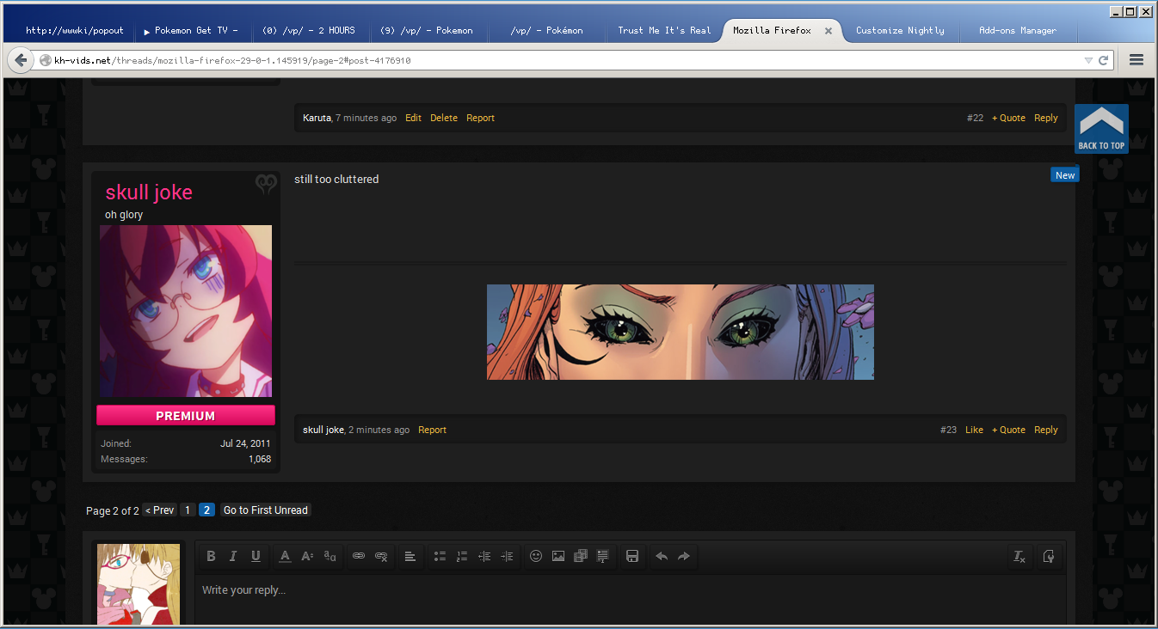Screen dimensions: 1158x629
Task: Click your avatar beside the reply editor
Action: pyautogui.click(x=139, y=584)
